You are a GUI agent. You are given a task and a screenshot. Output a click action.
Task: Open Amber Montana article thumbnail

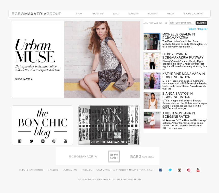pyautogui.click(x=152, y=120)
